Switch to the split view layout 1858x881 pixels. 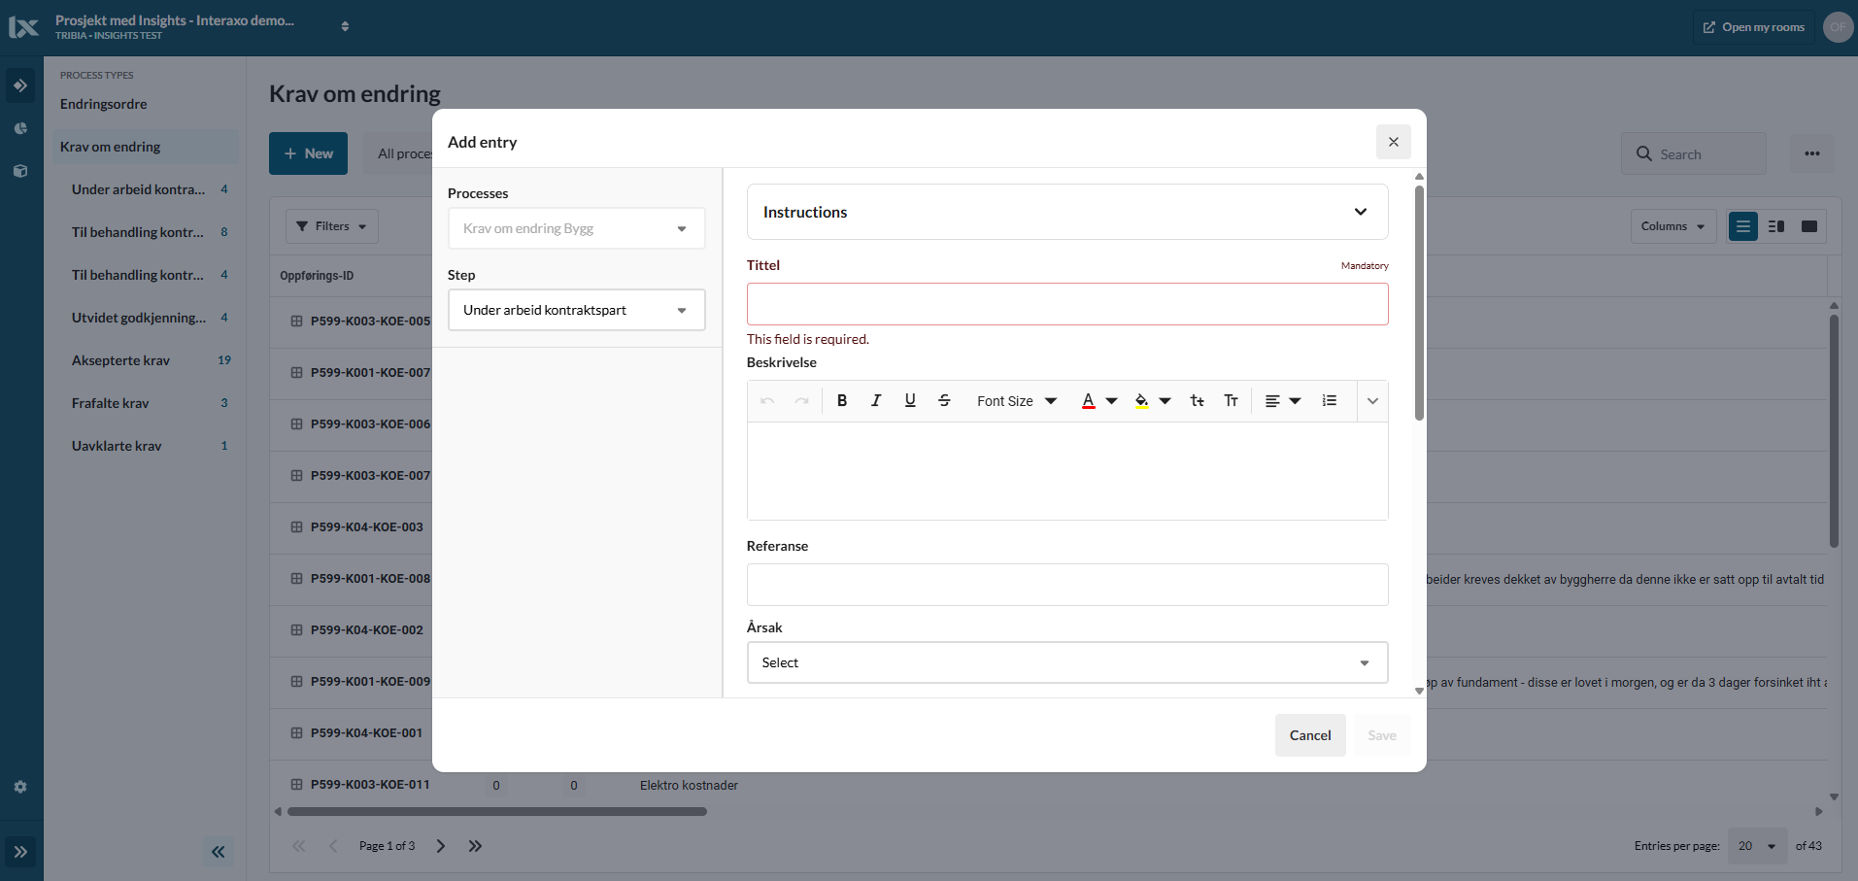pyautogui.click(x=1776, y=226)
